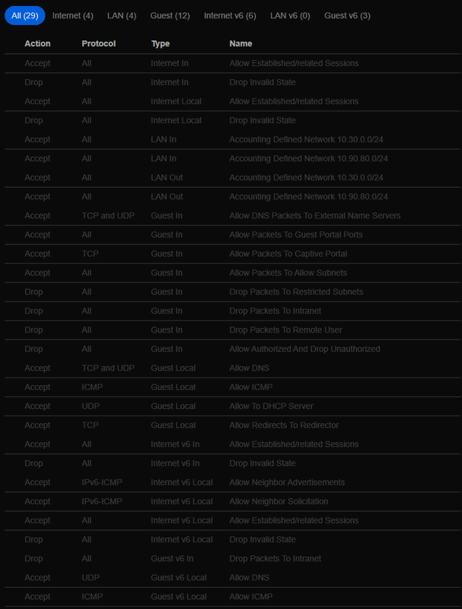This screenshot has height=609, width=462.
Task: Open the LAN (4) tab
Action: pyautogui.click(x=122, y=15)
